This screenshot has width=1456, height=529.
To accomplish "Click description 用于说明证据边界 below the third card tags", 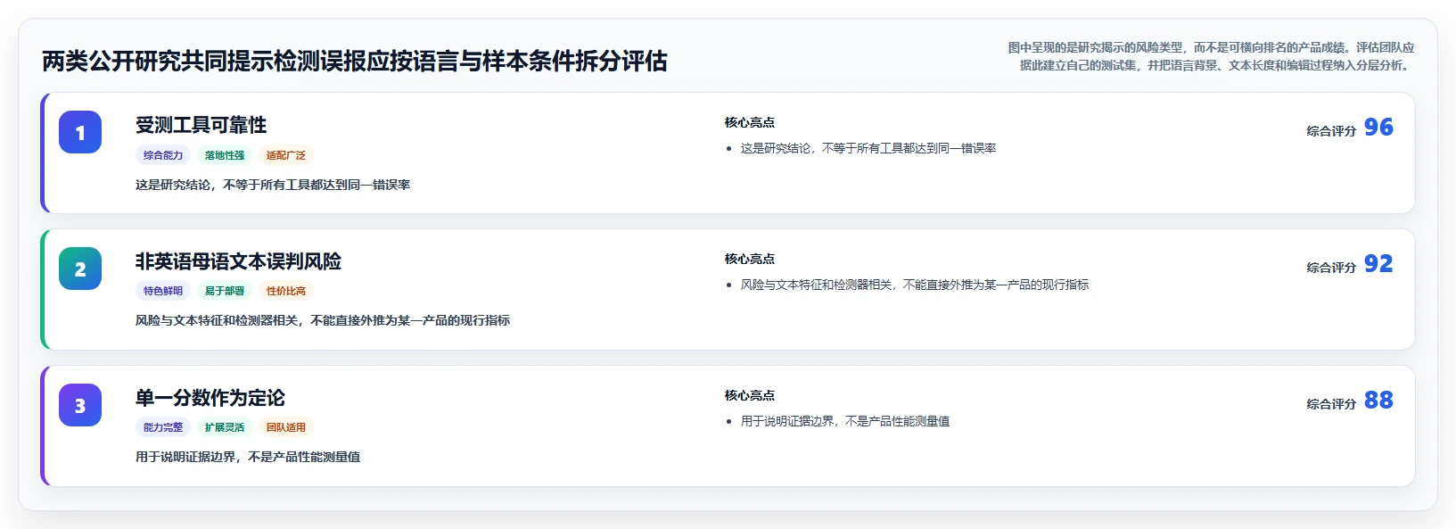I will [248, 457].
